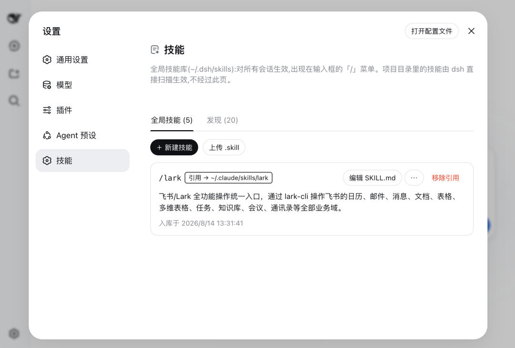Click the 入库于 2026/8/14 13:31:41 timestamp
The height and width of the screenshot is (348, 515).
click(201, 223)
